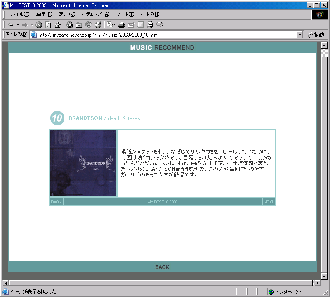Viewport: 330px width, 297px height.
Task: Click the NEXT link beside MY BEST10 2003
Action: tap(269, 202)
